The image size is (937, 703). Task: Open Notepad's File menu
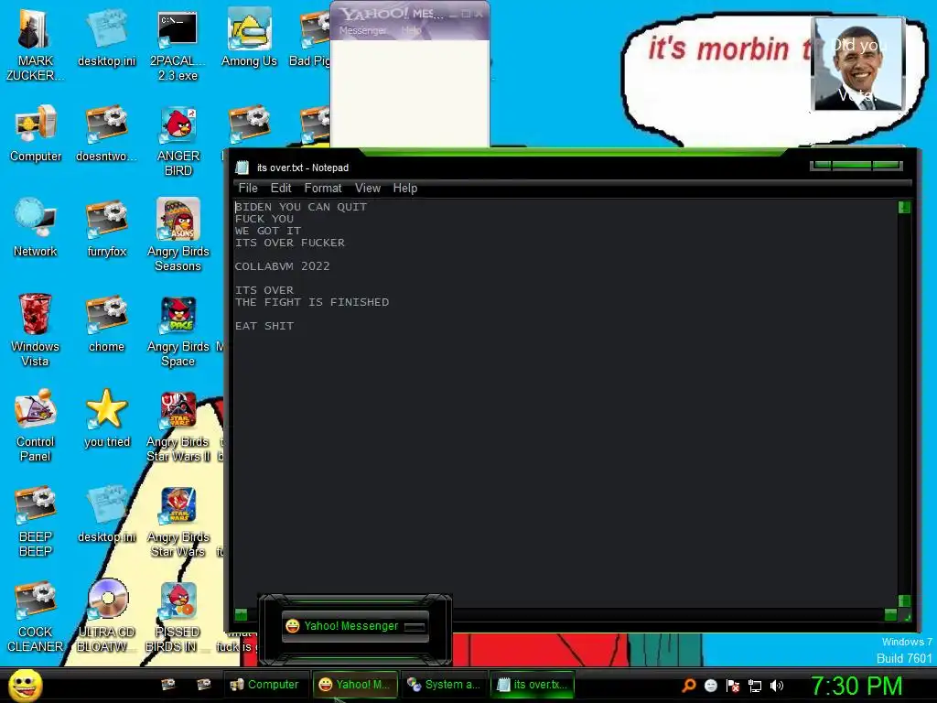pos(248,189)
